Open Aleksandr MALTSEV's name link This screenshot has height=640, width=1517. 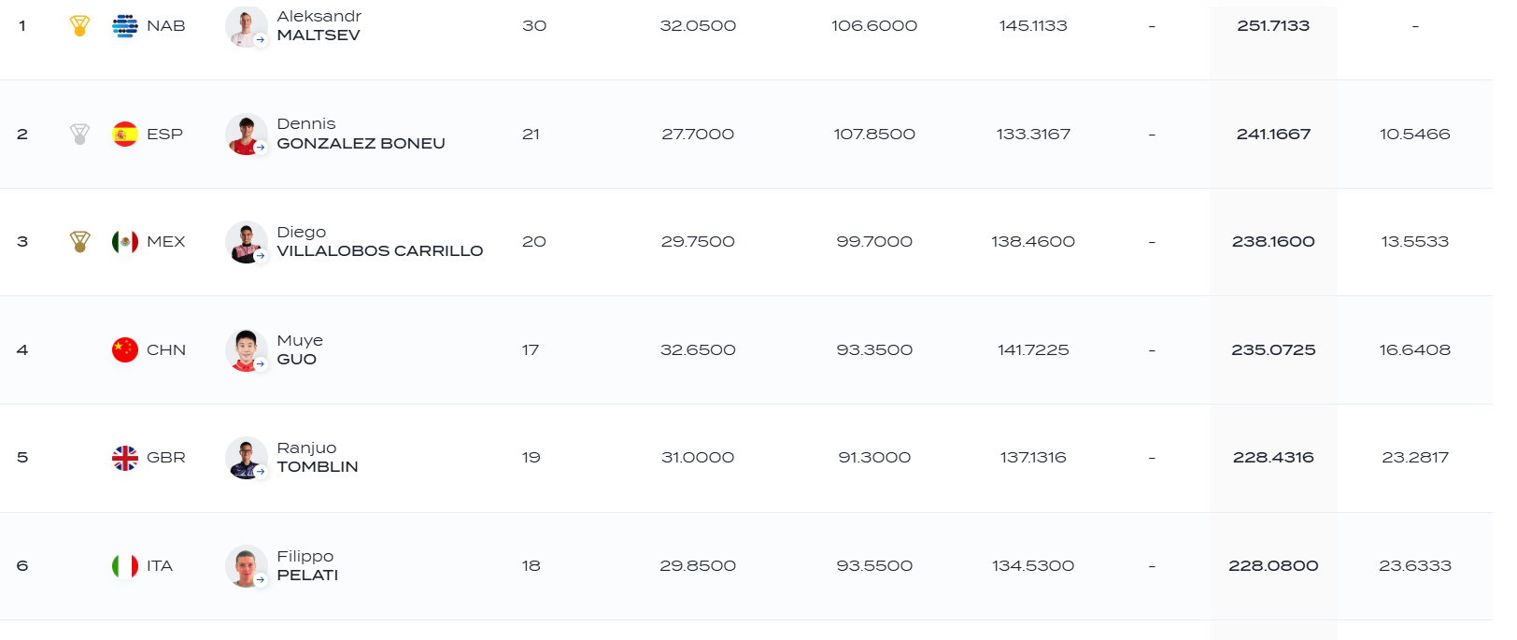pos(319,26)
